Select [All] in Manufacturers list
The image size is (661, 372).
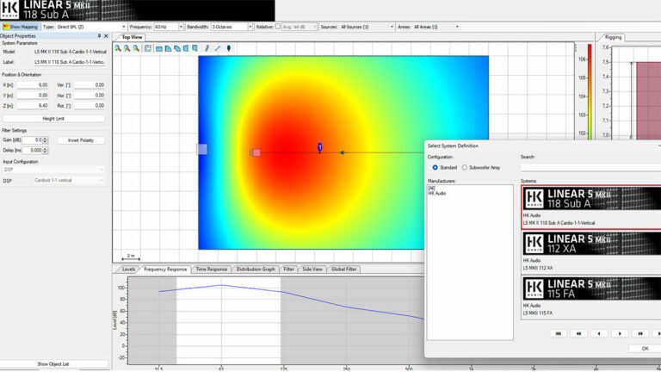coord(431,188)
